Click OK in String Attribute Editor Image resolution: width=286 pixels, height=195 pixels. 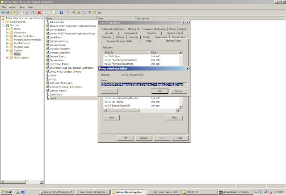160,91
